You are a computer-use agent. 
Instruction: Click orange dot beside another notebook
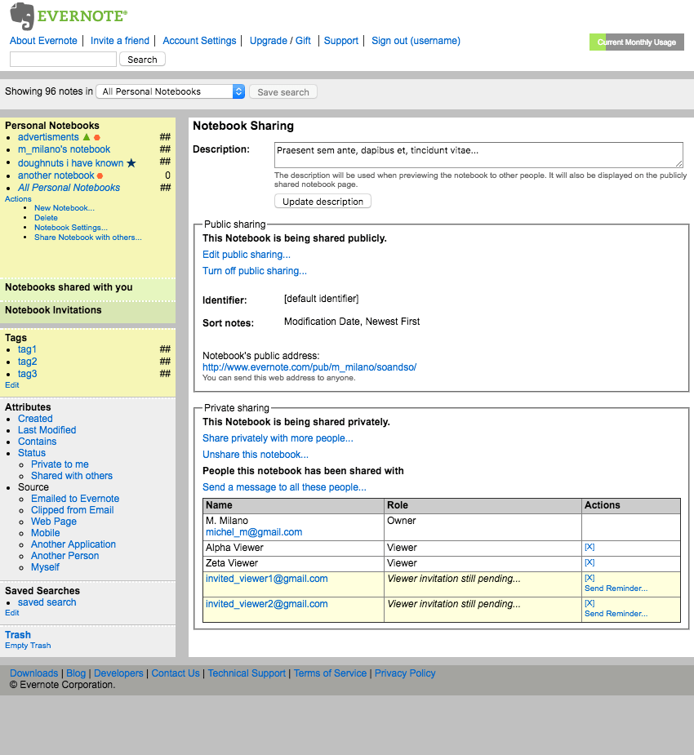point(100,175)
